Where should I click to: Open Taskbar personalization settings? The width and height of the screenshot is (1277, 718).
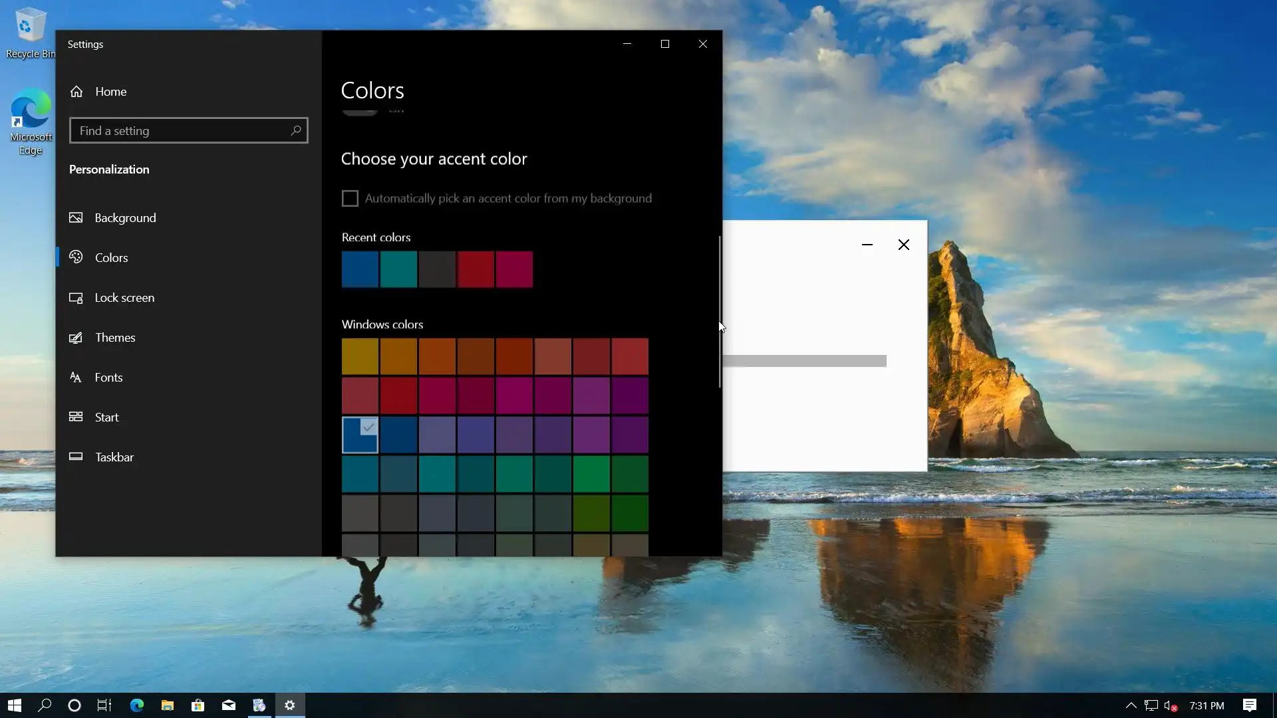(114, 457)
